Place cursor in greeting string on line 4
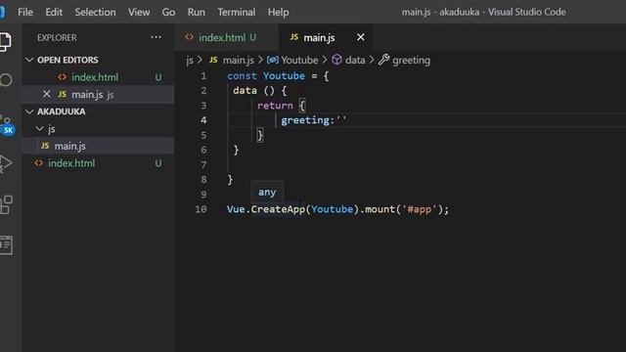Viewport: 626px width, 352px height. tap(341, 119)
